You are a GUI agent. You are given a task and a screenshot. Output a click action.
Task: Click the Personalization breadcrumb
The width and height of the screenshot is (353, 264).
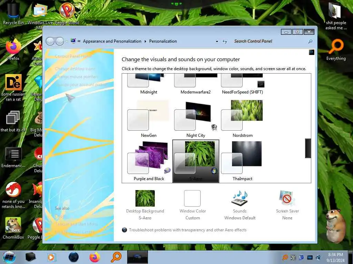coord(163,41)
